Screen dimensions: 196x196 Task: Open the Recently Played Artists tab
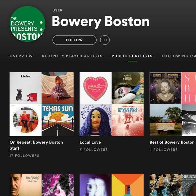click(72, 56)
